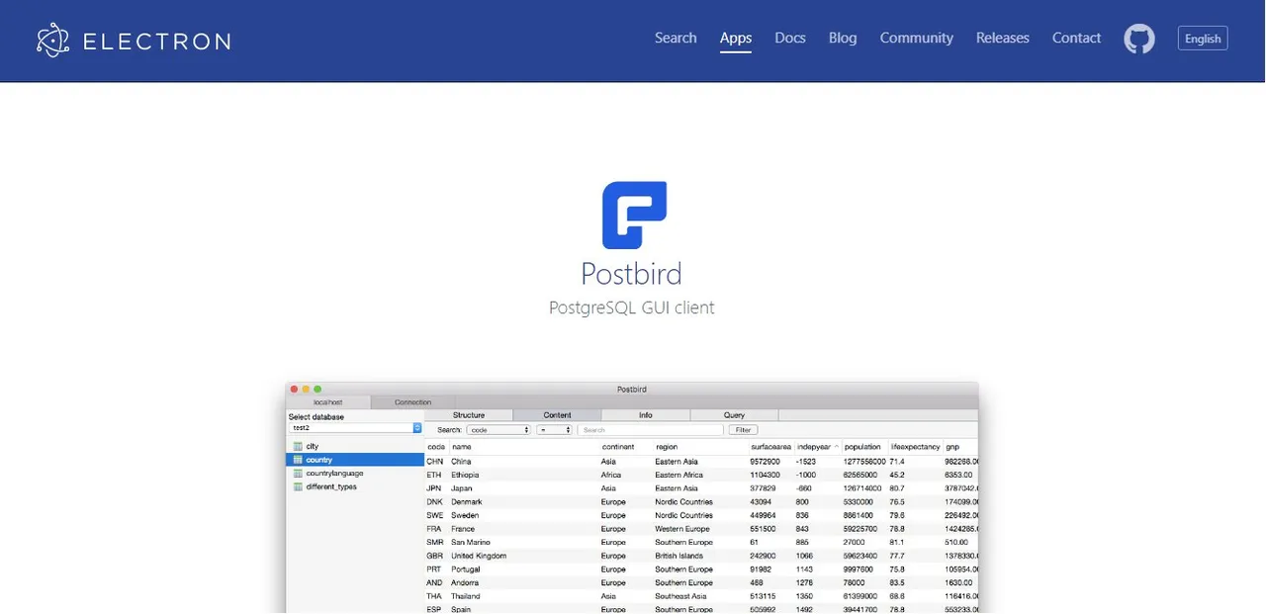Click the 'Denmark' name cell
This screenshot has width=1266, height=614.
(467, 502)
